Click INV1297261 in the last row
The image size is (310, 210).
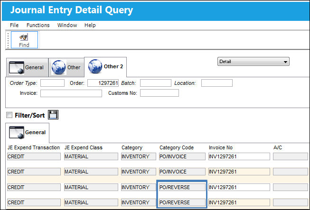pyautogui.click(x=239, y=202)
